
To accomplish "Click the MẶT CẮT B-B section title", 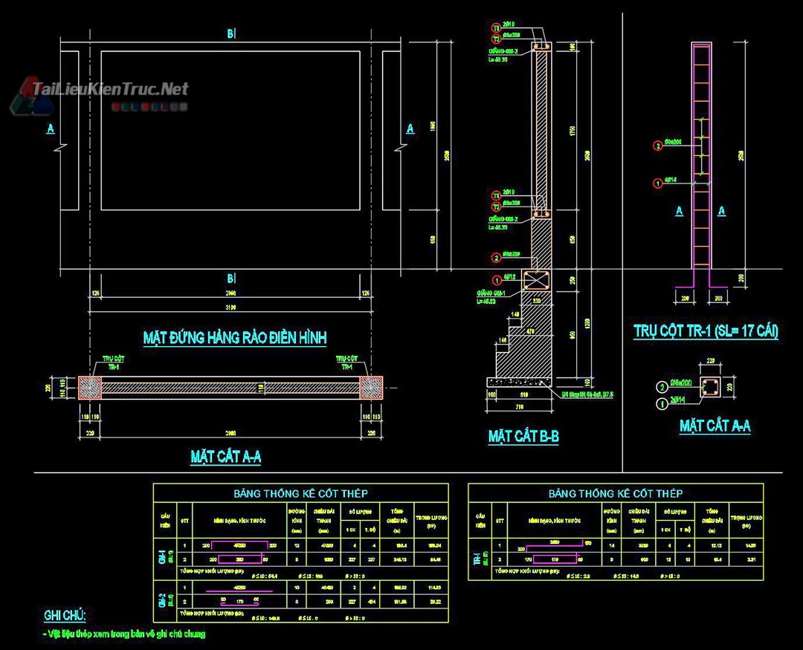I will (523, 437).
